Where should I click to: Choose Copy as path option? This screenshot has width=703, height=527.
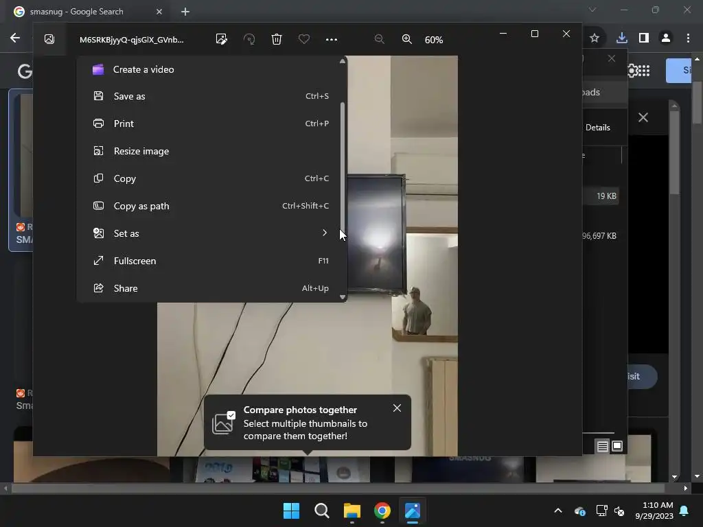tap(211, 206)
